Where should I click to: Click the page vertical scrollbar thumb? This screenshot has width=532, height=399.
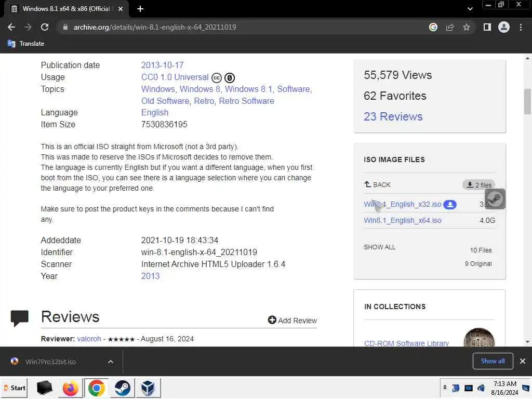coord(527,102)
